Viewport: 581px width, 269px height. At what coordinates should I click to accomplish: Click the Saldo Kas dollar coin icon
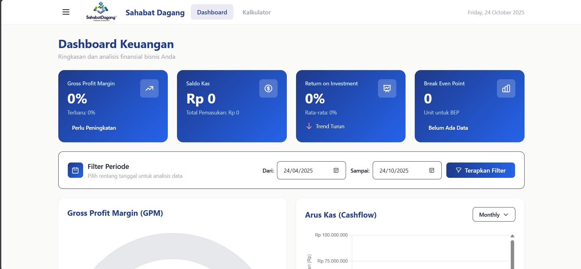(x=268, y=88)
